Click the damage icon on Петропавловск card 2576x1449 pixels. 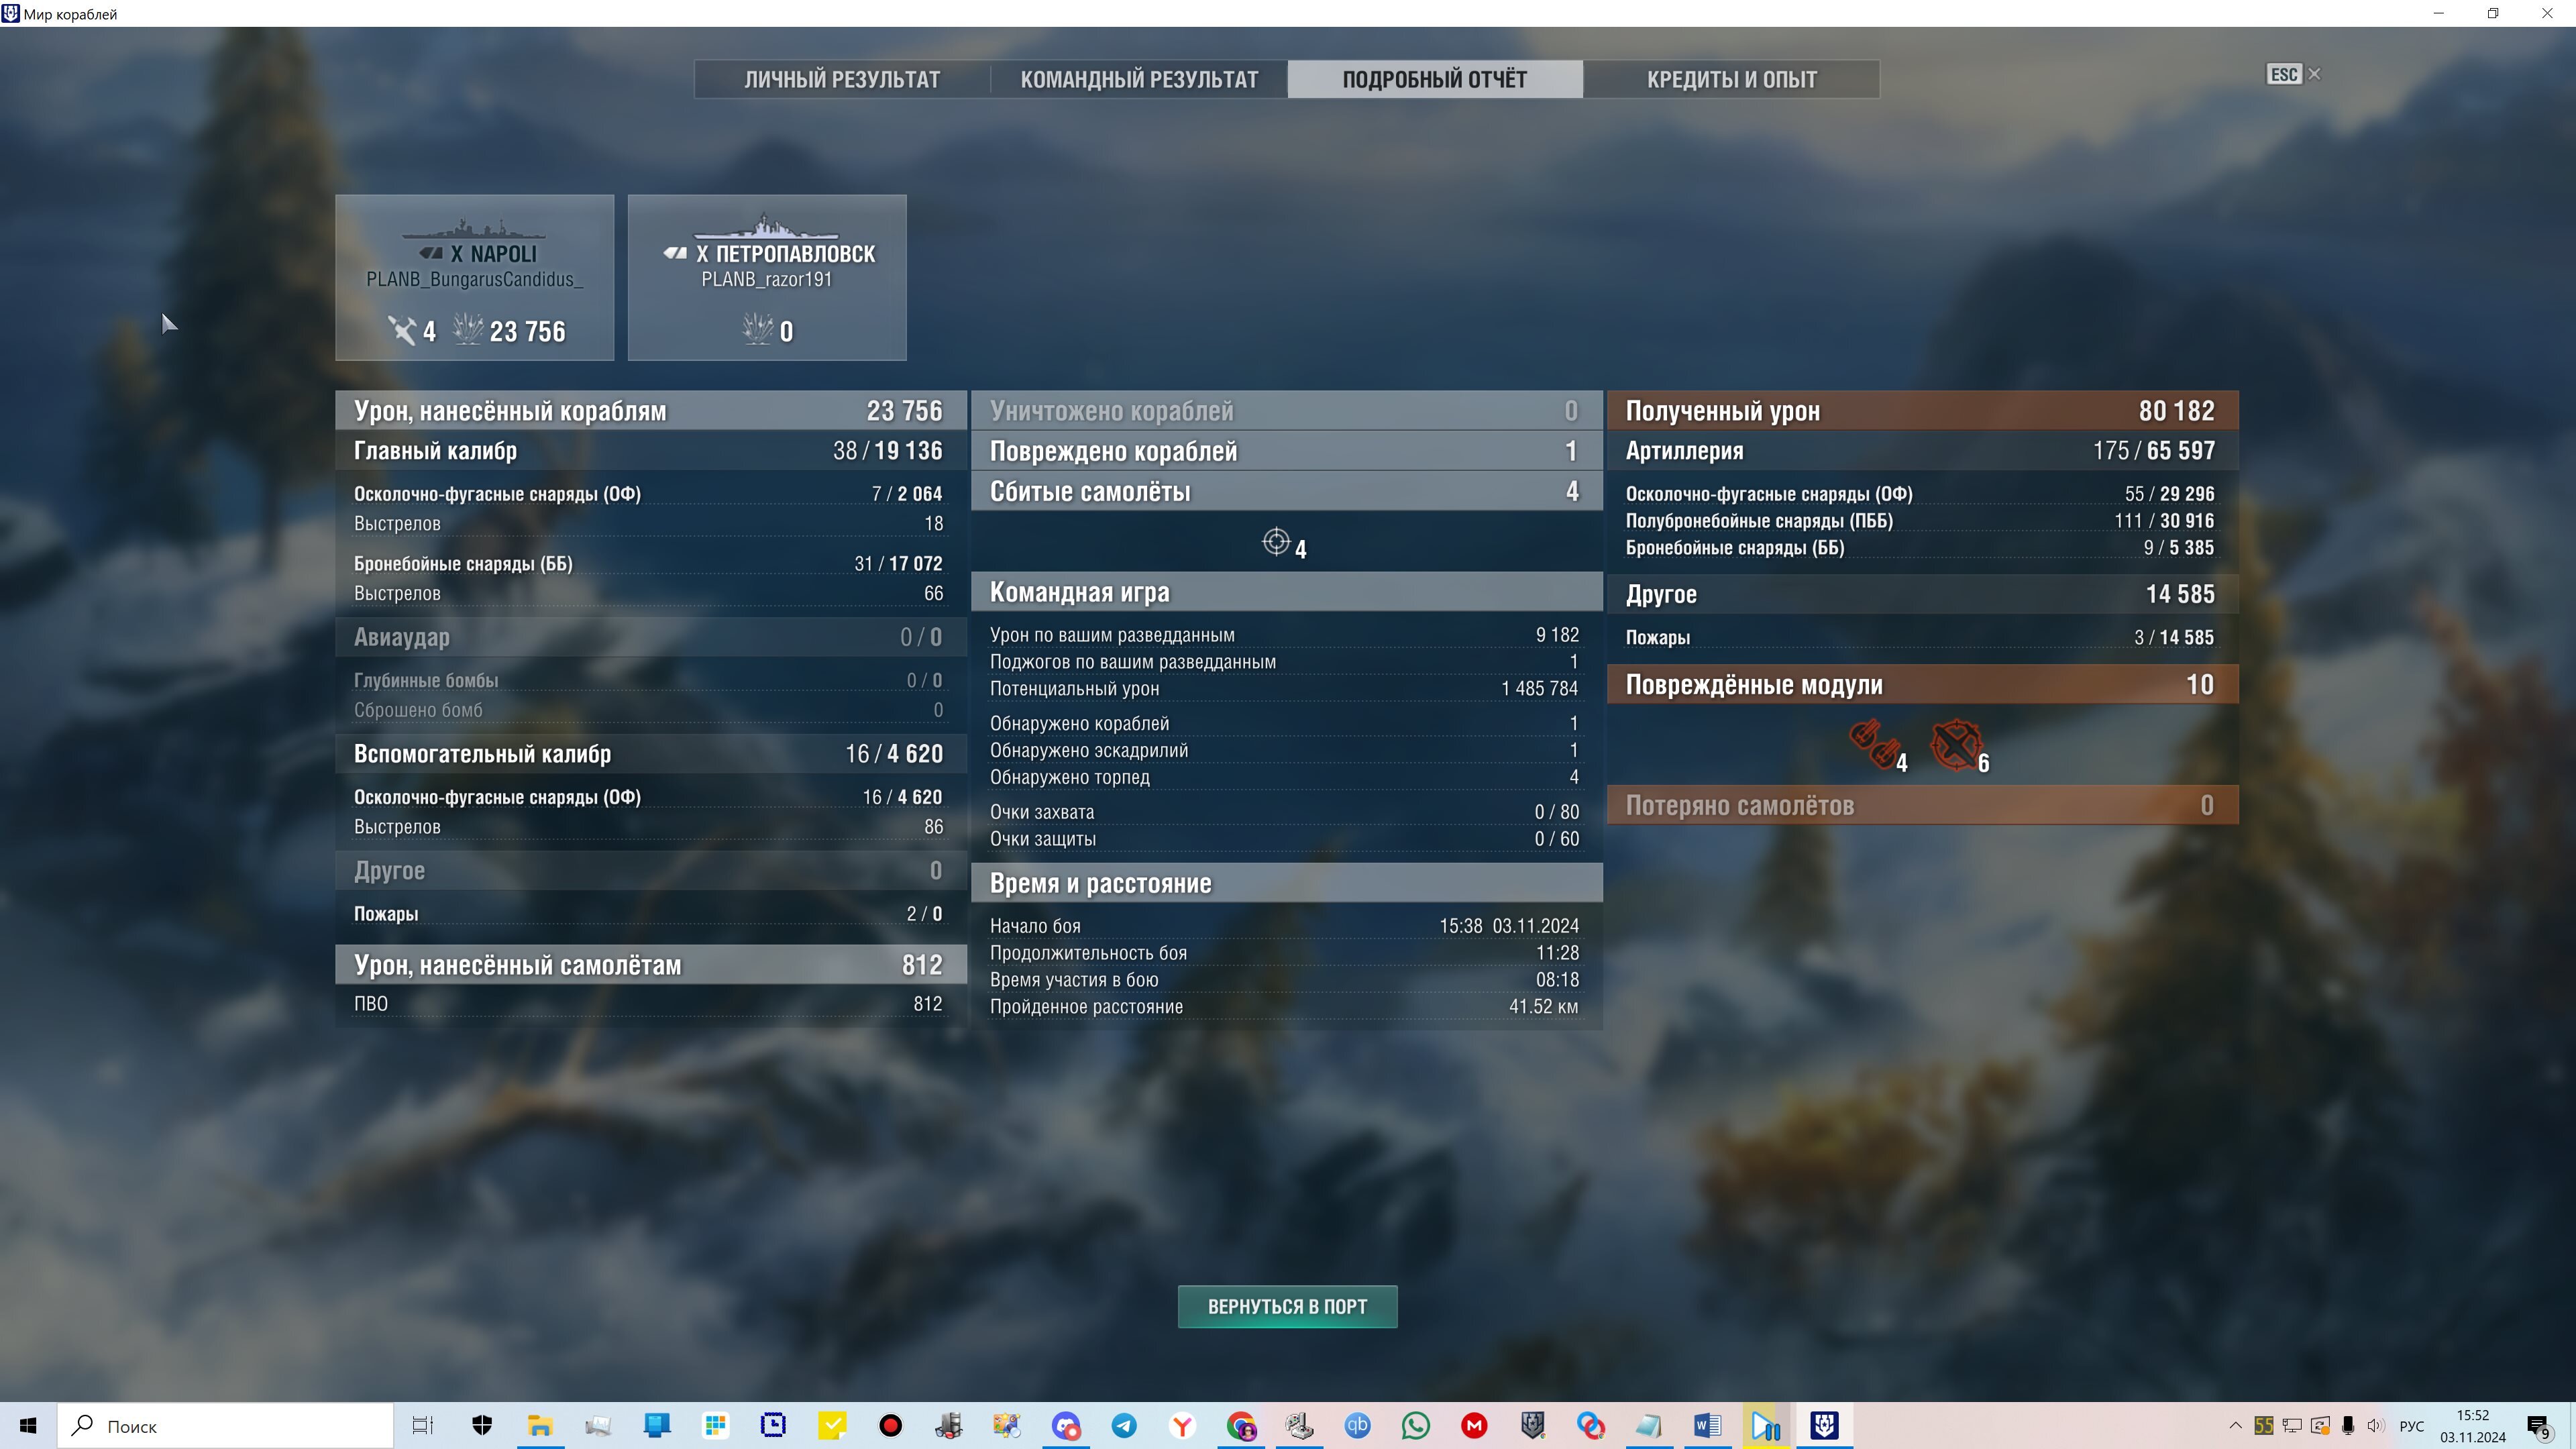click(758, 329)
